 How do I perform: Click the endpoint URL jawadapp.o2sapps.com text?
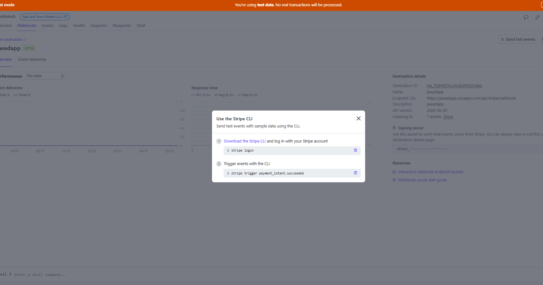coord(471,98)
